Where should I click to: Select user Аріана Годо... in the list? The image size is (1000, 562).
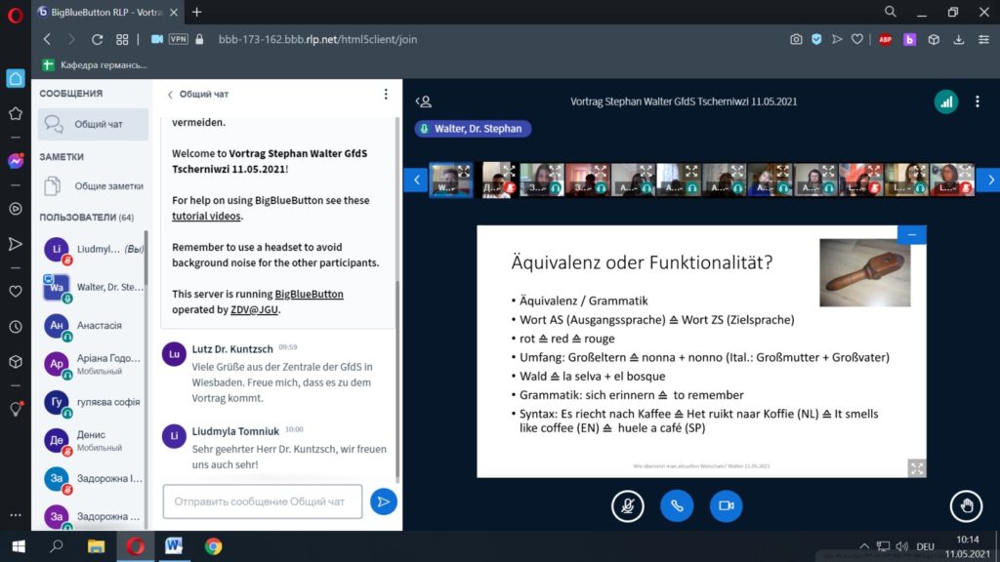click(93, 364)
